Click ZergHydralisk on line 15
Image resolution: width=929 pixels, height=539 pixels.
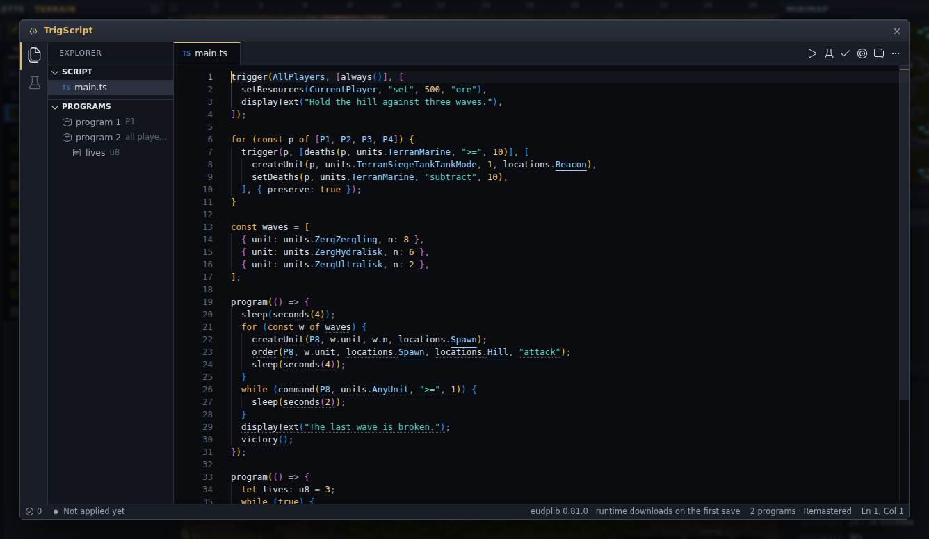[348, 252]
